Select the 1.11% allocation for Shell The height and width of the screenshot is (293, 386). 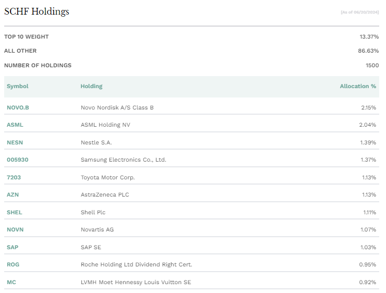(x=370, y=212)
